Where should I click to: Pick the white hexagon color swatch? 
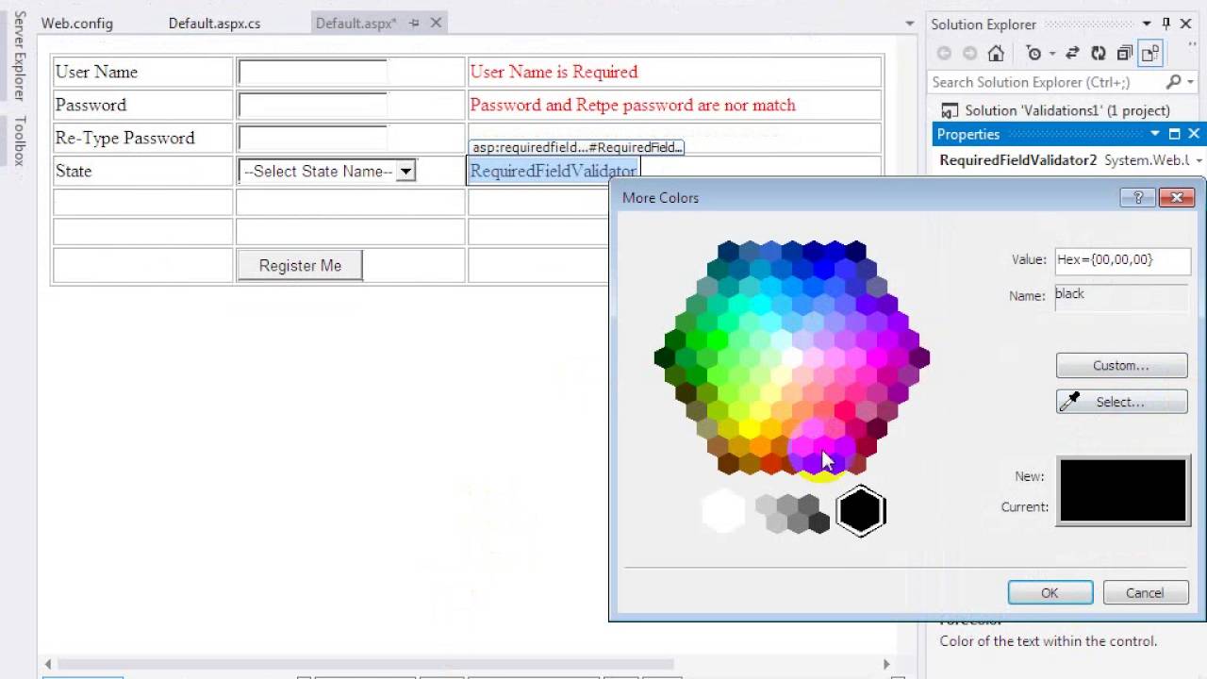723,510
